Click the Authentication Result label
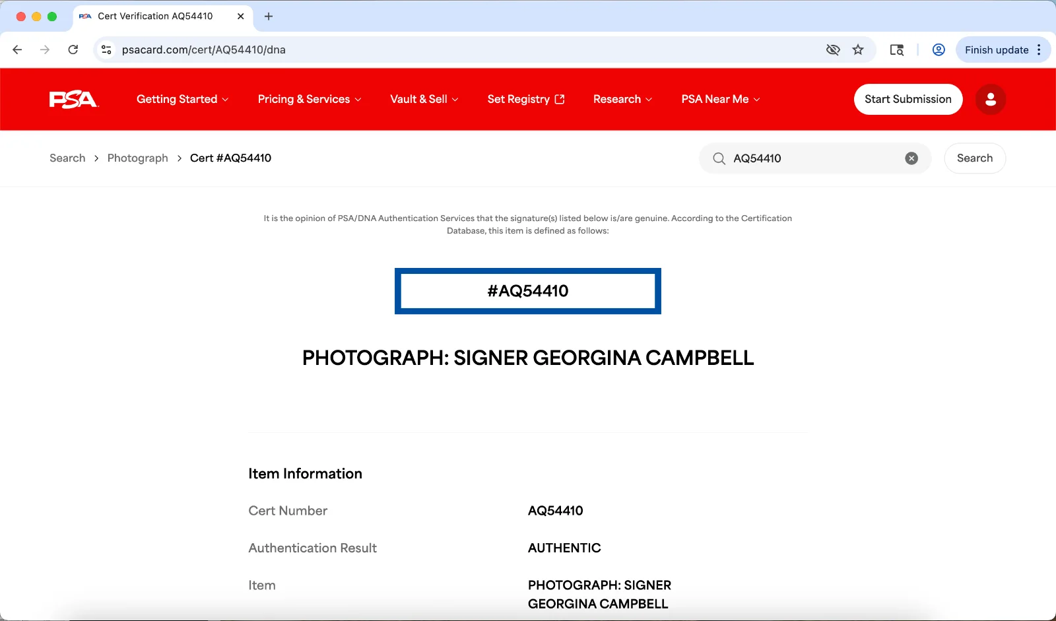This screenshot has height=621, width=1056. (x=312, y=548)
